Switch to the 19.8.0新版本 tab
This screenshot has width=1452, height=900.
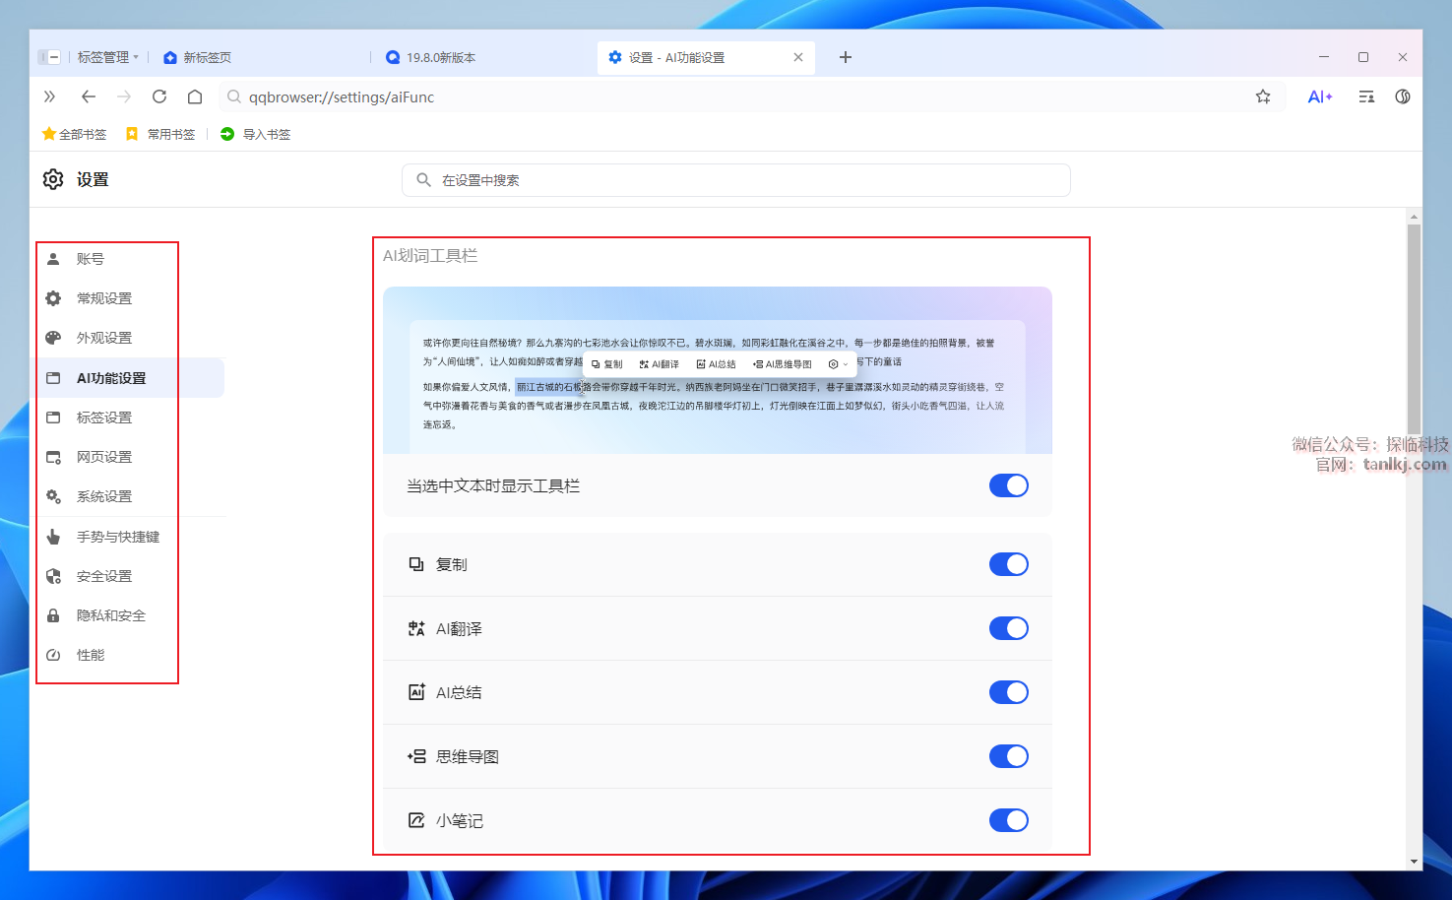tap(441, 57)
